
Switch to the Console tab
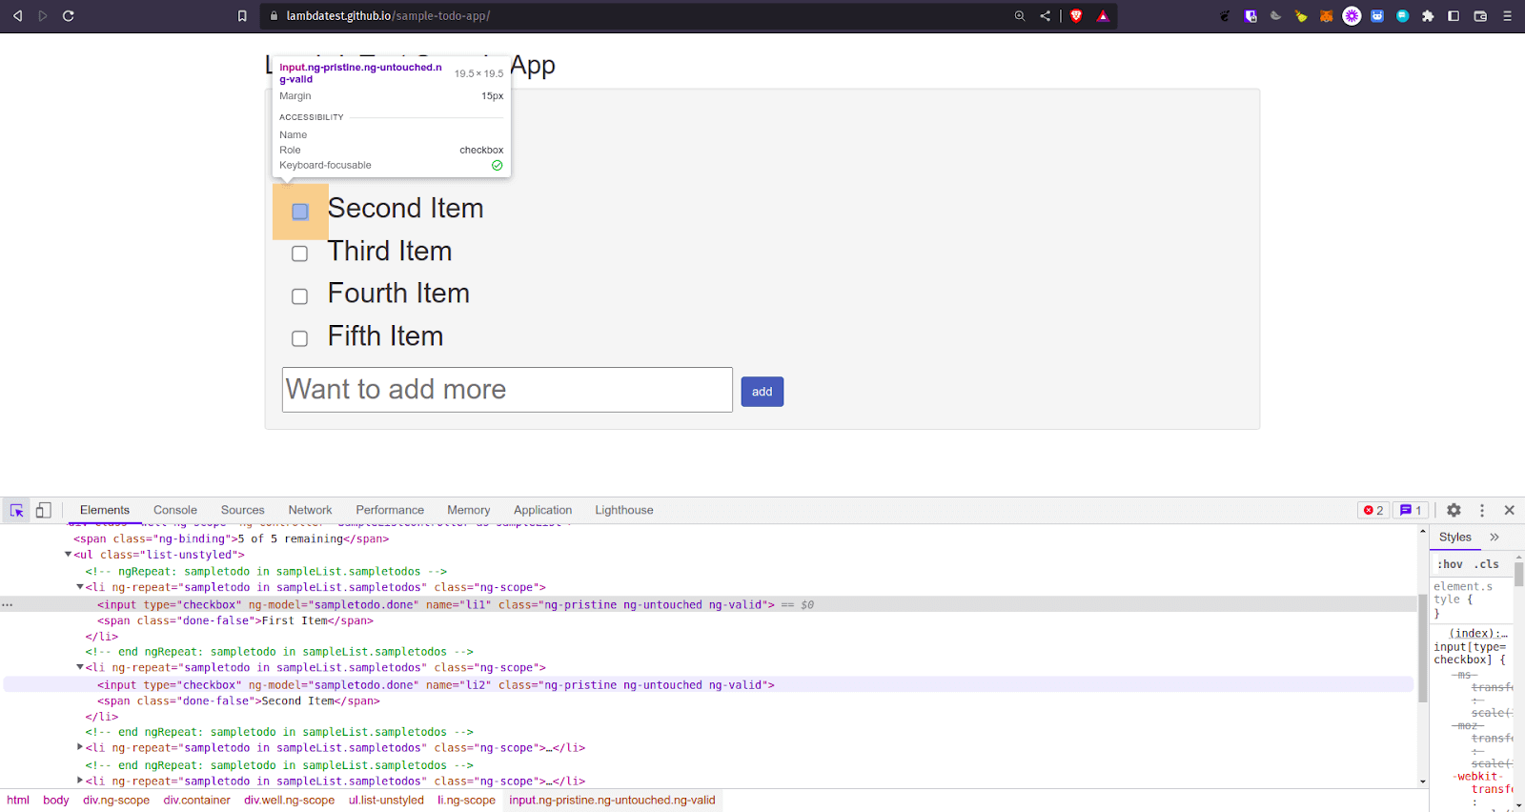pos(175,511)
